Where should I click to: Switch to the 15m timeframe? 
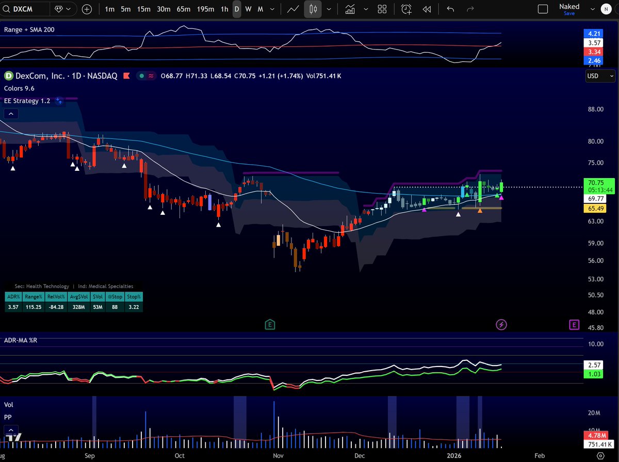pos(144,9)
